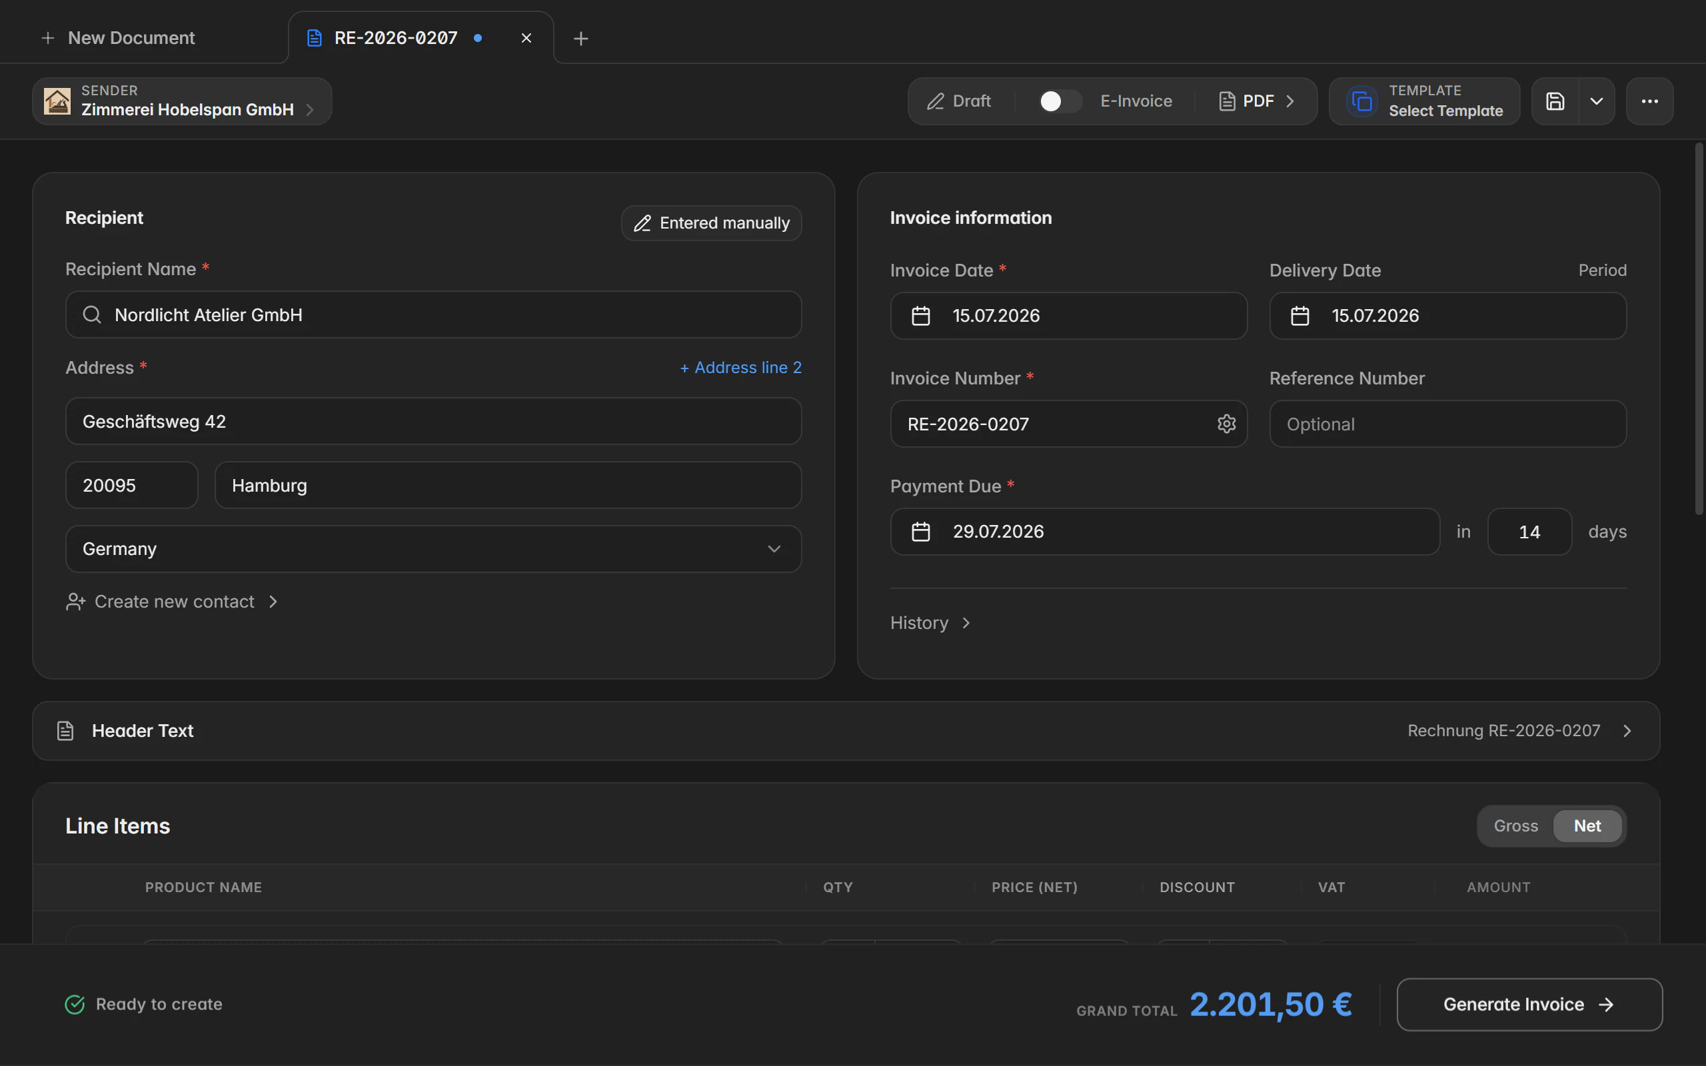Image resolution: width=1706 pixels, height=1066 pixels.
Task: Open invoice number settings gear
Action: point(1227,424)
